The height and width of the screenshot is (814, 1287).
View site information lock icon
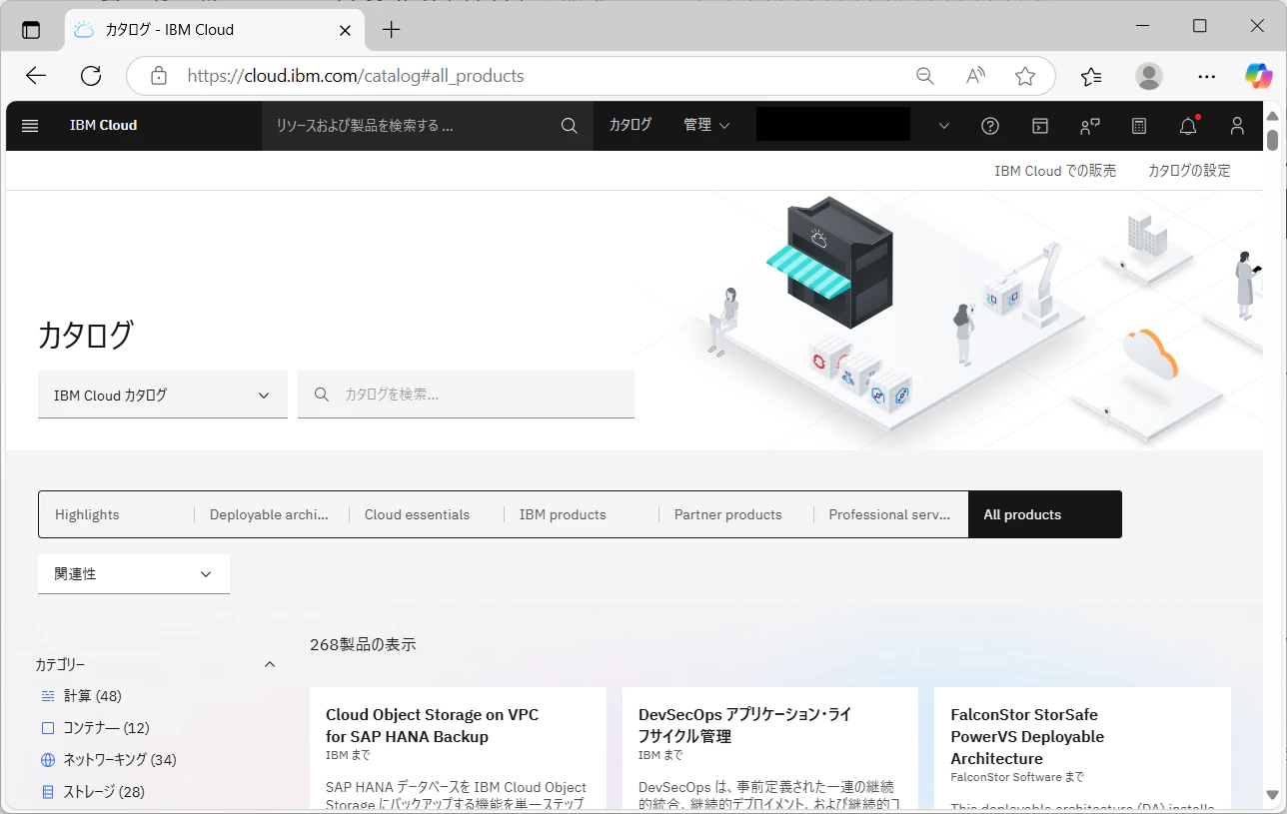158,76
